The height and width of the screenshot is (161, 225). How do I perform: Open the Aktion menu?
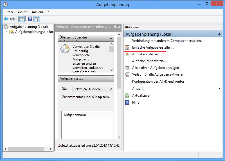(22, 12)
